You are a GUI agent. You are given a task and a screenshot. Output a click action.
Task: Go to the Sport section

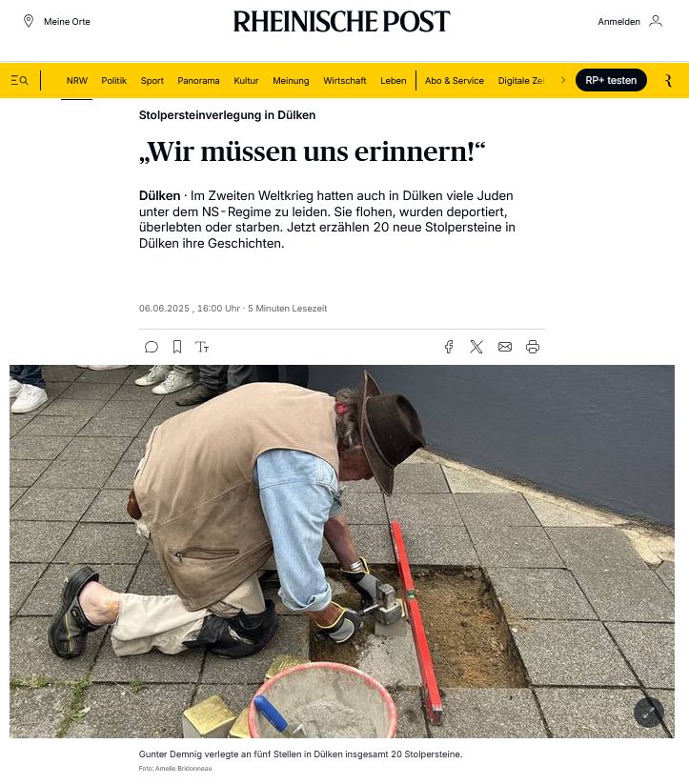(x=152, y=81)
